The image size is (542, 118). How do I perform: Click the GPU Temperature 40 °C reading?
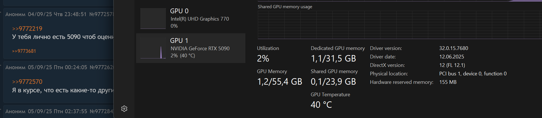pyautogui.click(x=321, y=105)
